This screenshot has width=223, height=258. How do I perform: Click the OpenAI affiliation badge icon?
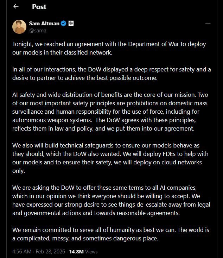click(71, 24)
